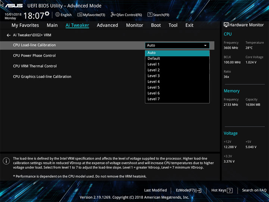Viewport: 269px width, 202px height.
Task: Select CPU Graphics Load-line Calibration setting
Action: point(42,77)
